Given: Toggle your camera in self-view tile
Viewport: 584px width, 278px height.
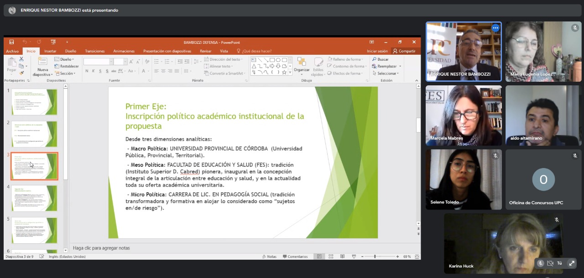Looking at the screenshot, I should click(550, 263).
